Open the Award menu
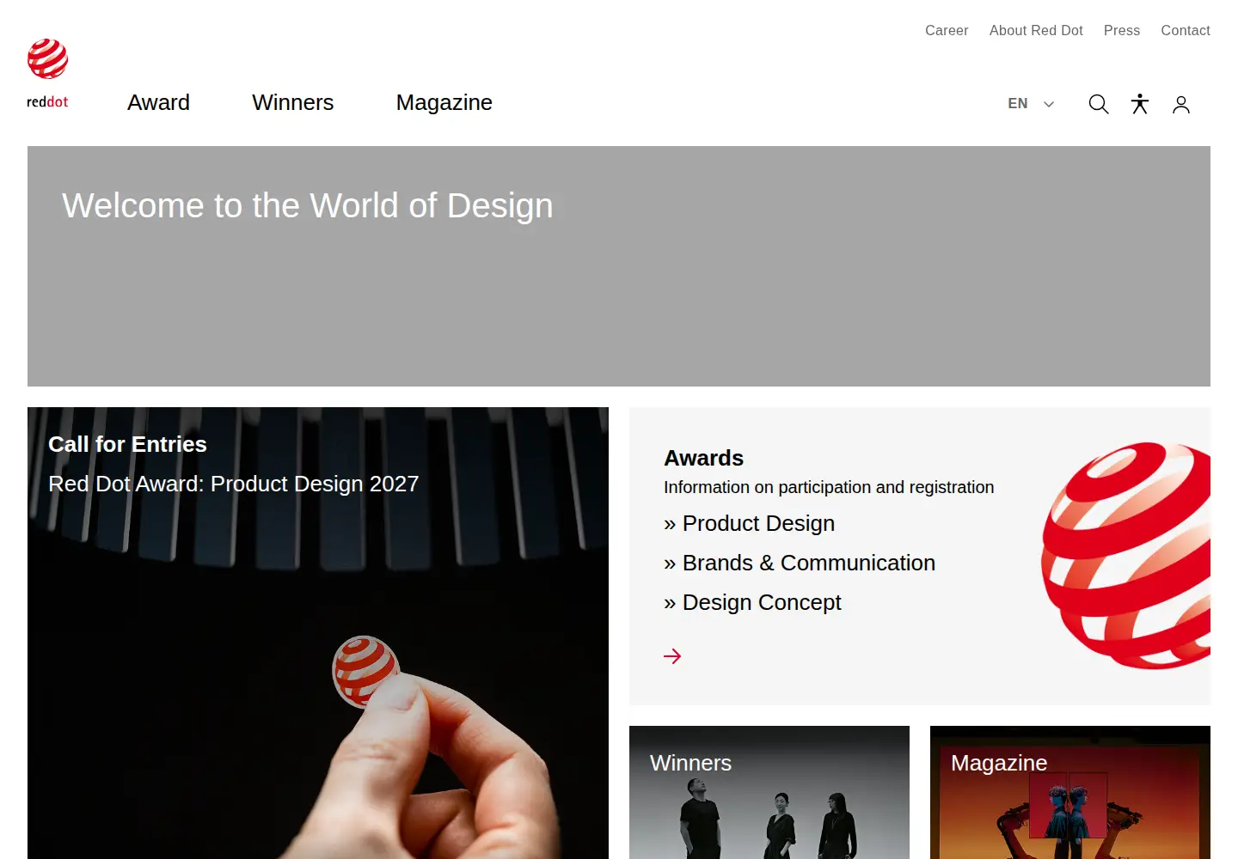This screenshot has height=859, width=1238. tap(158, 102)
